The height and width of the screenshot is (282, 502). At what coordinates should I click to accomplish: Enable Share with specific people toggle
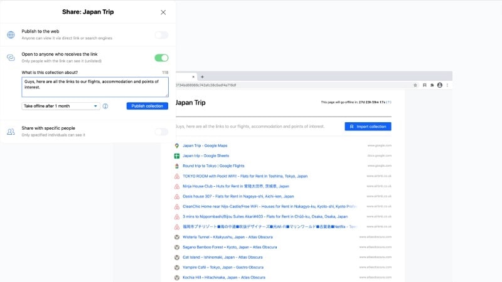click(161, 132)
